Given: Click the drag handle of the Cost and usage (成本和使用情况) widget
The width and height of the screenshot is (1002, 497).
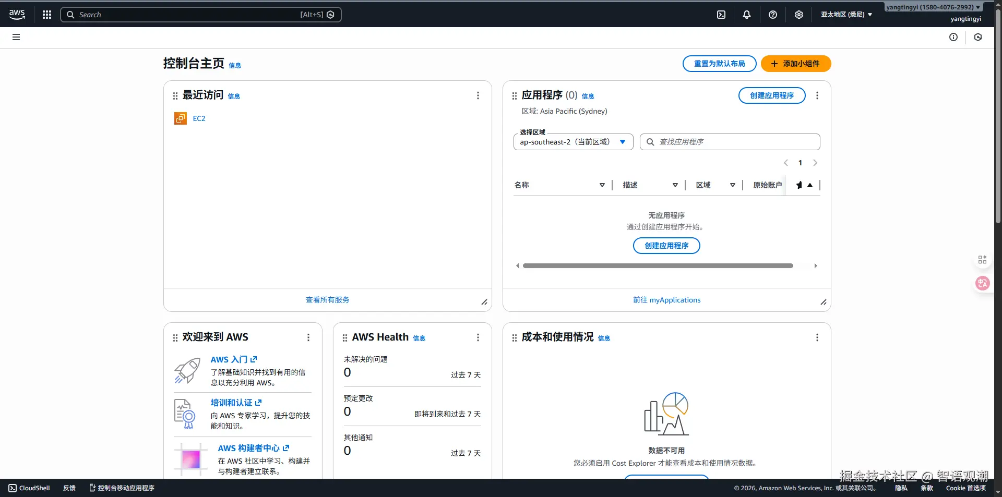Looking at the screenshot, I should click(x=515, y=338).
